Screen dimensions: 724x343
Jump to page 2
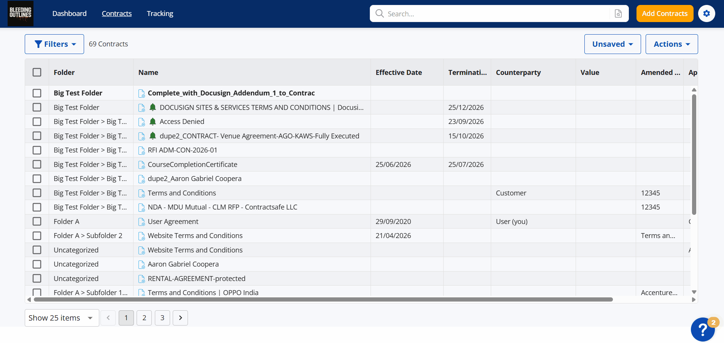(x=144, y=318)
